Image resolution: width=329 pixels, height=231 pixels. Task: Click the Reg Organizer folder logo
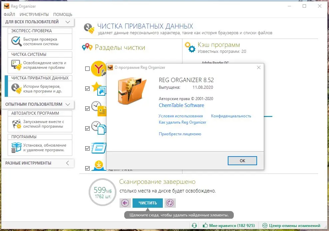pos(132,90)
